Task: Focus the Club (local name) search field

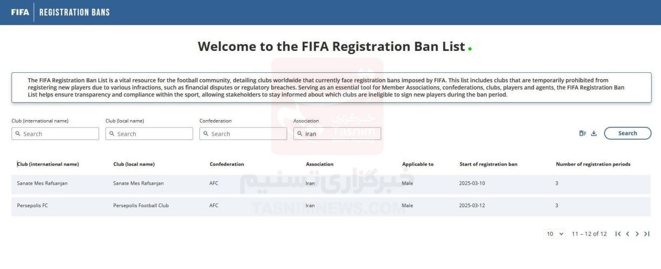Action: pyautogui.click(x=149, y=134)
